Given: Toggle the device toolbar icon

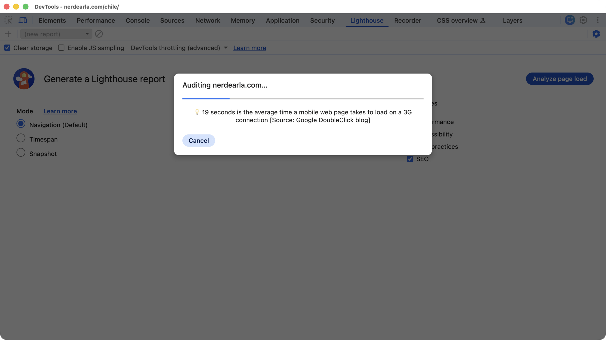Looking at the screenshot, I should point(23,20).
